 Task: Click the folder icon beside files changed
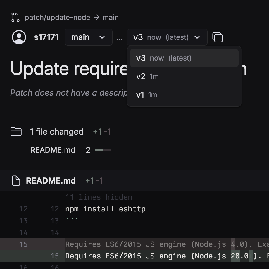pos(16,132)
